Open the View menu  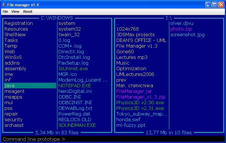pos(15,12)
